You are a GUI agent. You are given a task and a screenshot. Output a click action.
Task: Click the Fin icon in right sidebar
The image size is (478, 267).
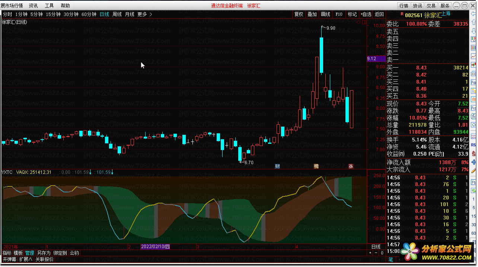[474, 82]
